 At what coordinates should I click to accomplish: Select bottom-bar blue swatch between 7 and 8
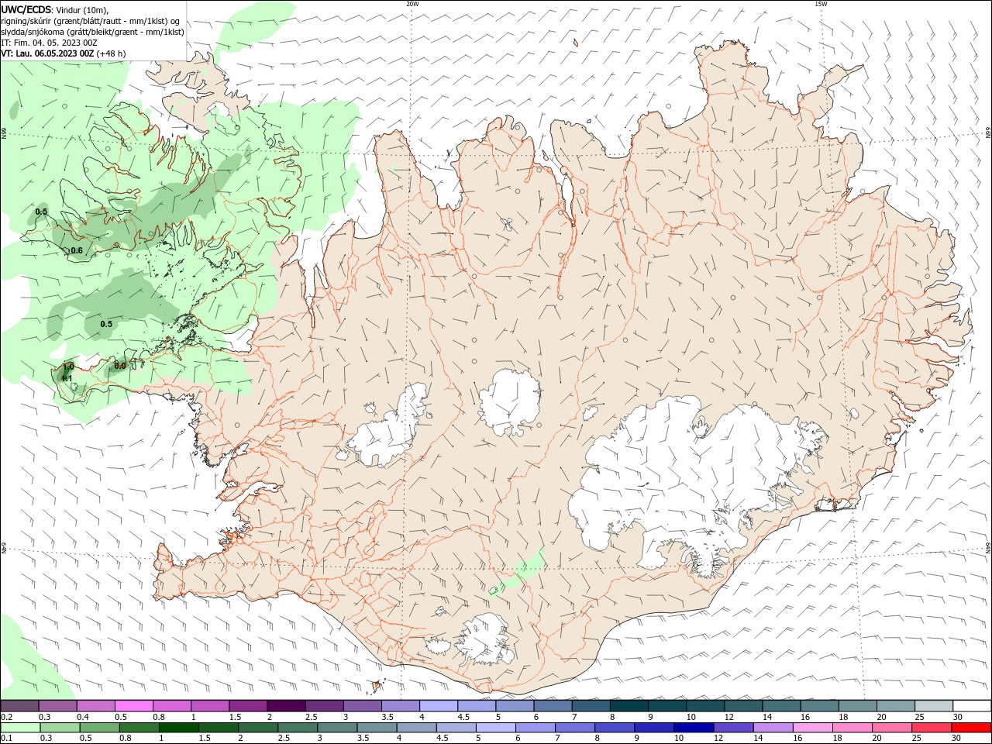tap(576, 728)
